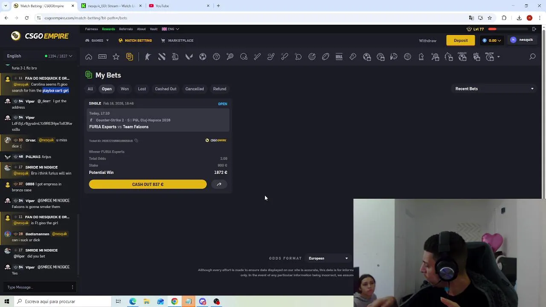Click the Withdraw link
The height and width of the screenshot is (307, 546).
tap(427, 41)
